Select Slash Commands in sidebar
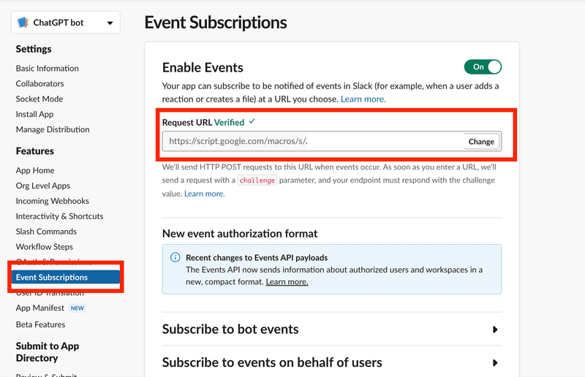The width and height of the screenshot is (585, 377). tap(46, 232)
